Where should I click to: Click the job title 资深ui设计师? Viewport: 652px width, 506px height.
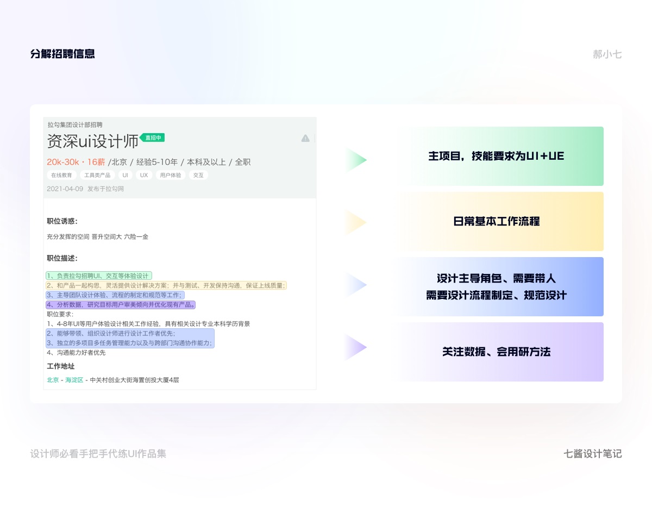click(93, 142)
